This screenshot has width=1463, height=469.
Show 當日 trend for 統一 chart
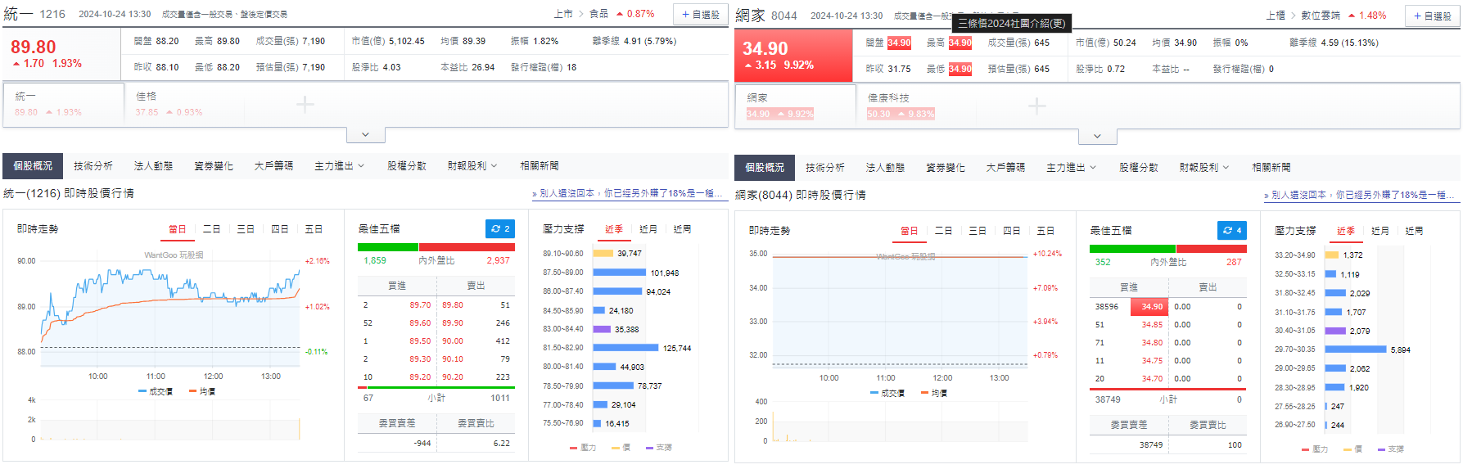[178, 229]
